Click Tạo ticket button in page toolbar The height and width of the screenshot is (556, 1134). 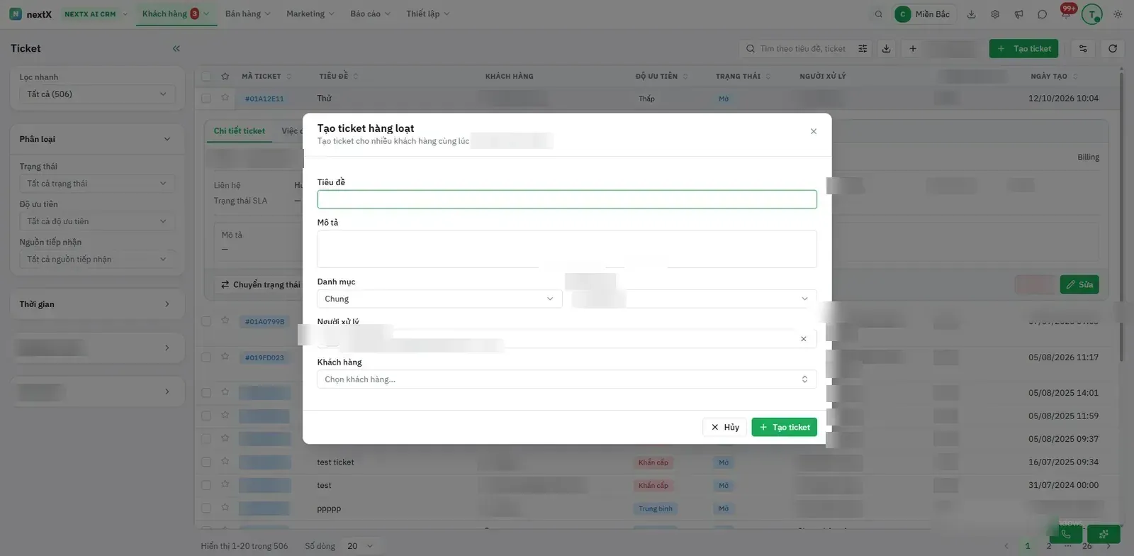pos(1023,48)
